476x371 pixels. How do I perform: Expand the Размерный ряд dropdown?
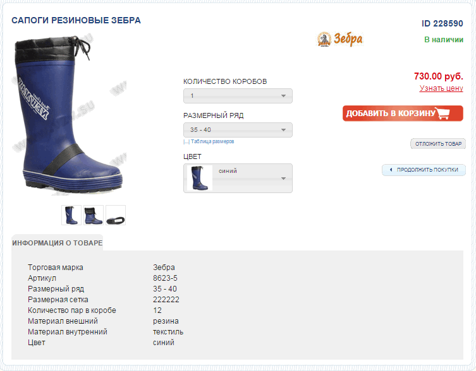(x=238, y=130)
